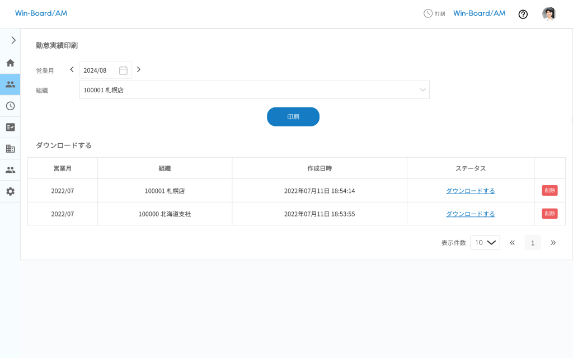Open the checklist icon in sidebar
Screen dimensions: 573x358
click(10, 127)
